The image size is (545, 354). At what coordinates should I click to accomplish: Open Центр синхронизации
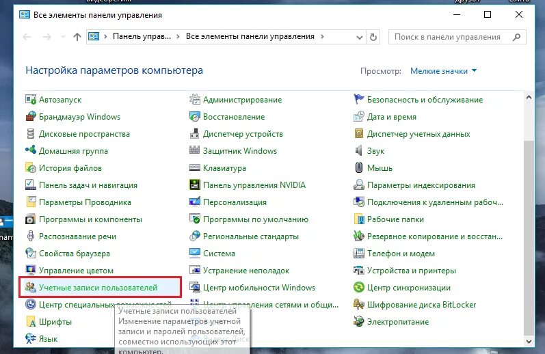click(409, 287)
